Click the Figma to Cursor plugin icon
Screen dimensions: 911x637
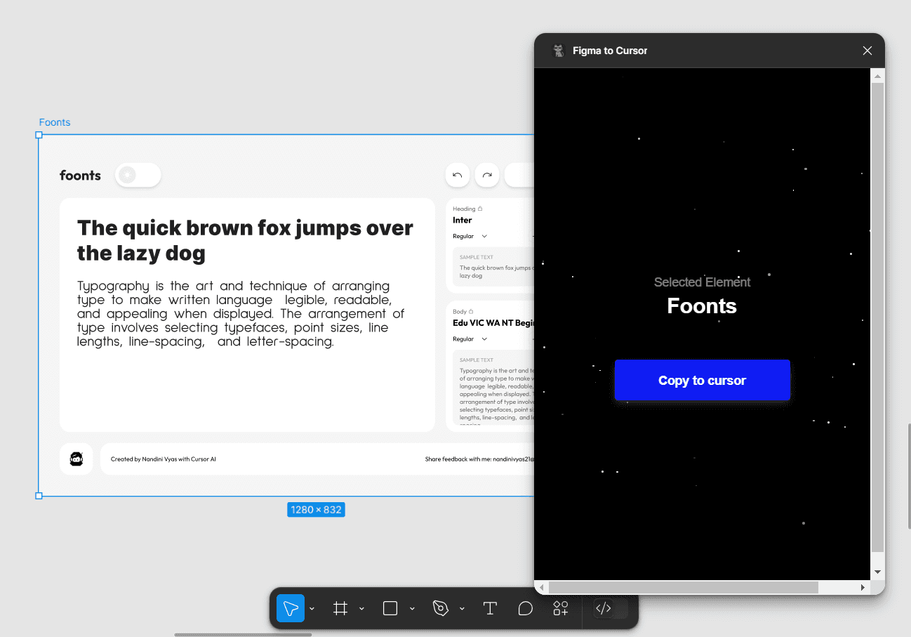click(559, 51)
